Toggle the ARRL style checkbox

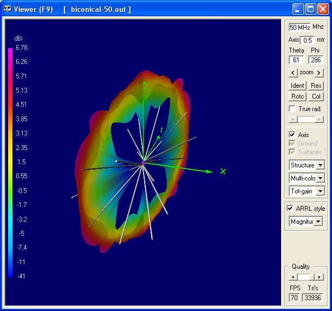pos(291,209)
